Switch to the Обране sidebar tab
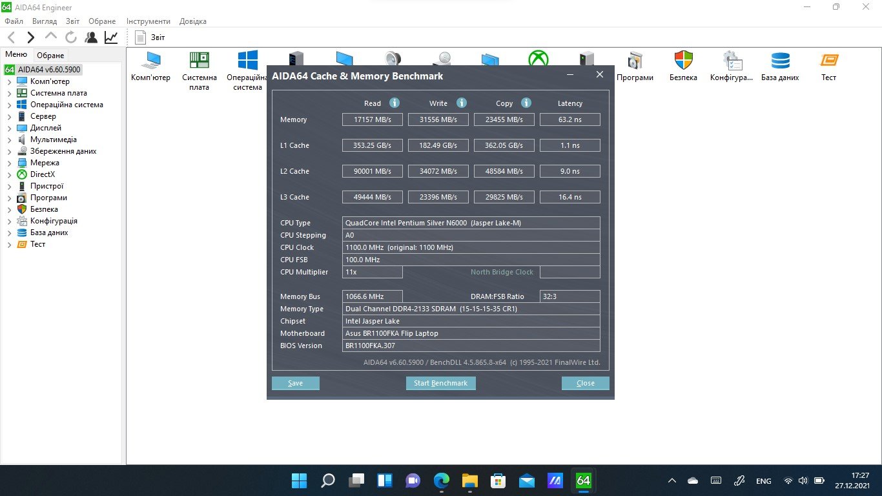 tap(50, 56)
